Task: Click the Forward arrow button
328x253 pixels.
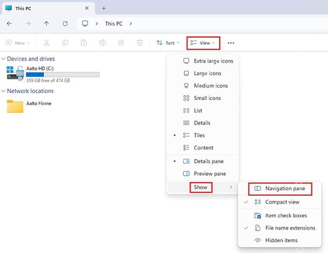Action: click(x=28, y=24)
